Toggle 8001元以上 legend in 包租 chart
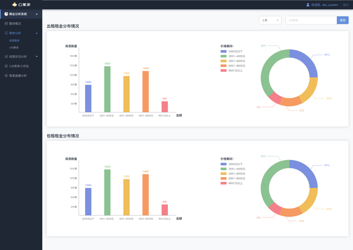 pos(232,183)
